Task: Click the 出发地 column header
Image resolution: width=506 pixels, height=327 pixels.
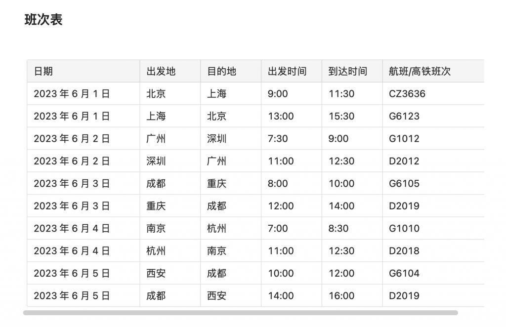Action: coord(156,71)
